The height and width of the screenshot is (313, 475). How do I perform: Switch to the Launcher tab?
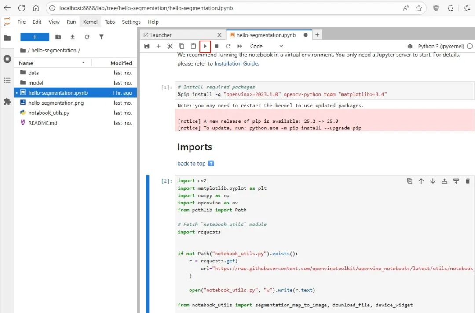(161, 35)
